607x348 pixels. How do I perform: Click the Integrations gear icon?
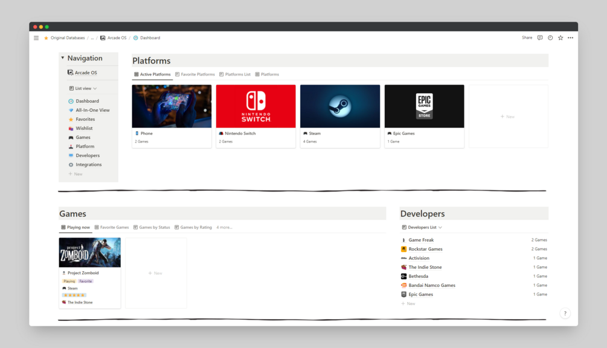(71, 164)
